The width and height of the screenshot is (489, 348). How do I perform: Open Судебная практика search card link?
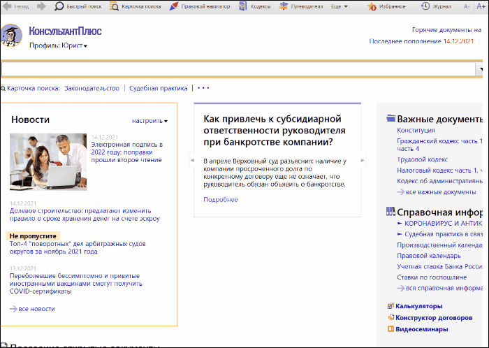[x=158, y=89]
